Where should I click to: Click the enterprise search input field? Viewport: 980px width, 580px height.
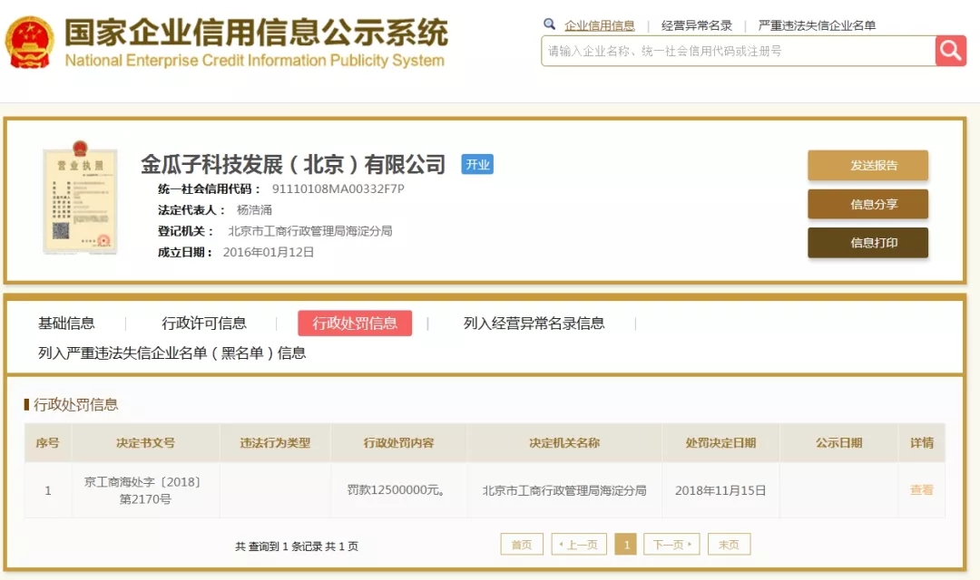(738, 51)
